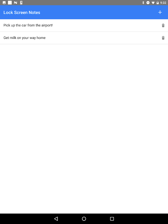The height and width of the screenshot is (224, 168).
Task: Tap the device notification icon beside N logo
Action: click(21, 3)
